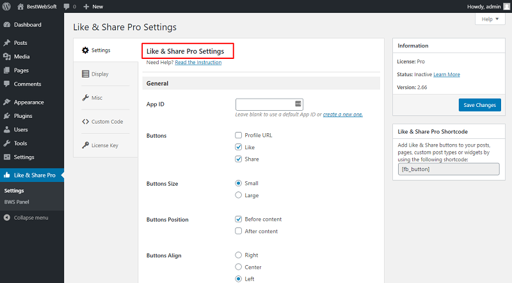The height and width of the screenshot is (283, 512).
Task: Click the Collapse menu label
Action: [31, 218]
